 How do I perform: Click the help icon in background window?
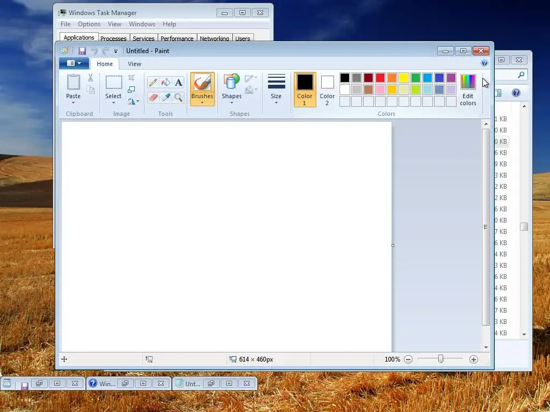click(516, 93)
